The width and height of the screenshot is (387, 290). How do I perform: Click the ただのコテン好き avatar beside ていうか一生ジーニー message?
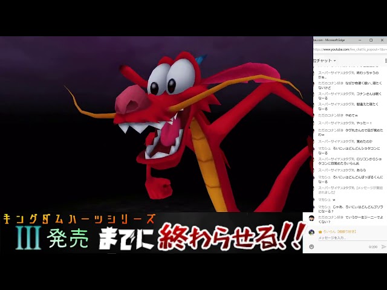[312, 218]
